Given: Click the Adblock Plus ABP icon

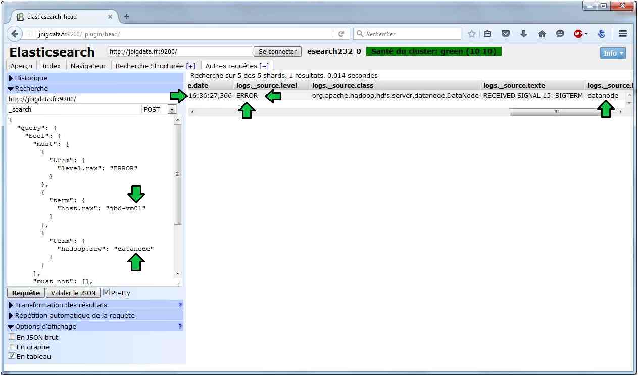Looking at the screenshot, I should coord(578,34).
